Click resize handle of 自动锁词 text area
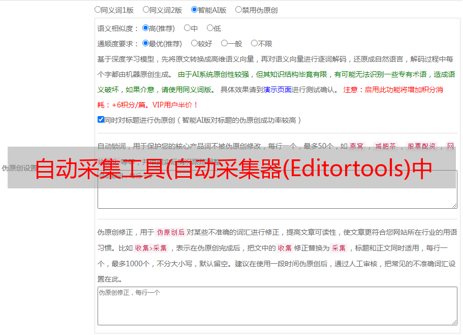Image resolution: width=463 pixels, height=335 pixels. coord(454,205)
